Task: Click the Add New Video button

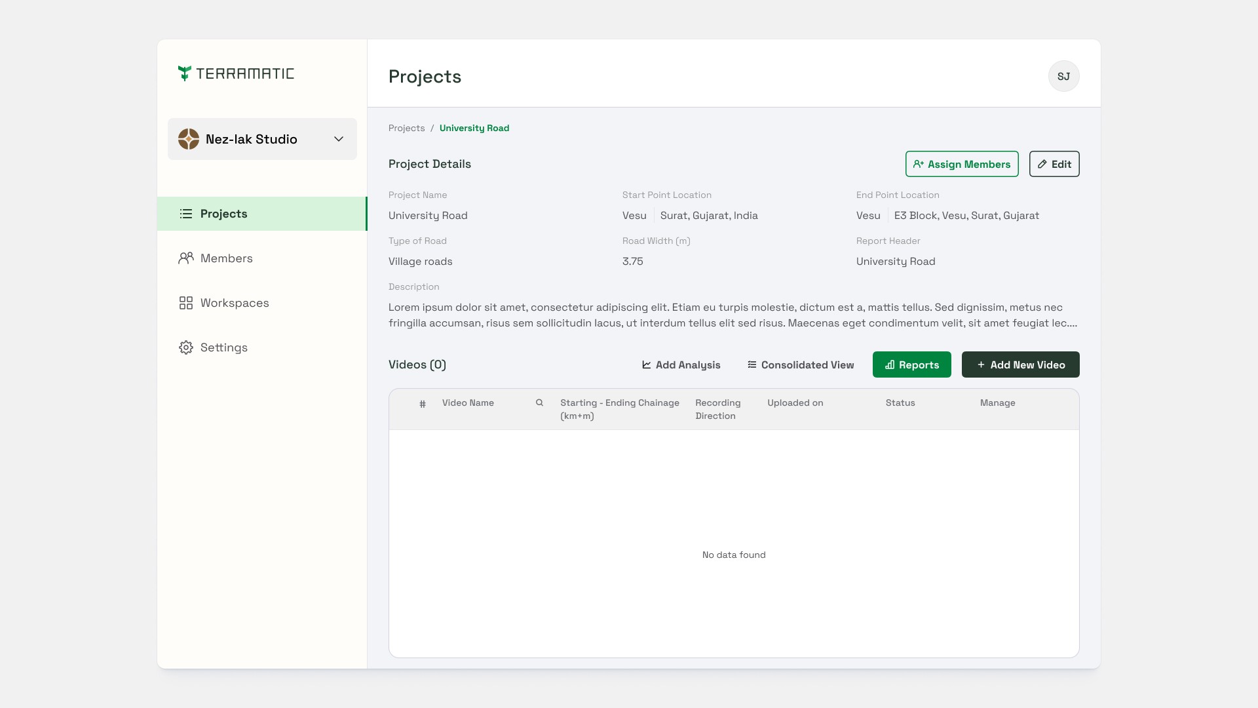Action: point(1021,364)
